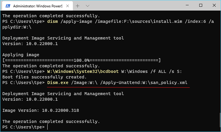Click the Boot files successfully created line
The image size is (221, 132).
(45, 77)
